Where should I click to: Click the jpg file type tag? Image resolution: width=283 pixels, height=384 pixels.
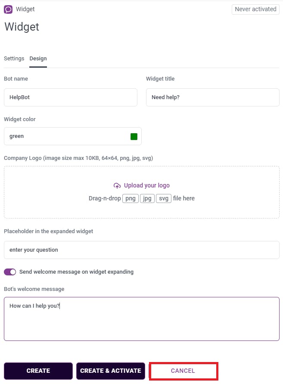tap(147, 199)
